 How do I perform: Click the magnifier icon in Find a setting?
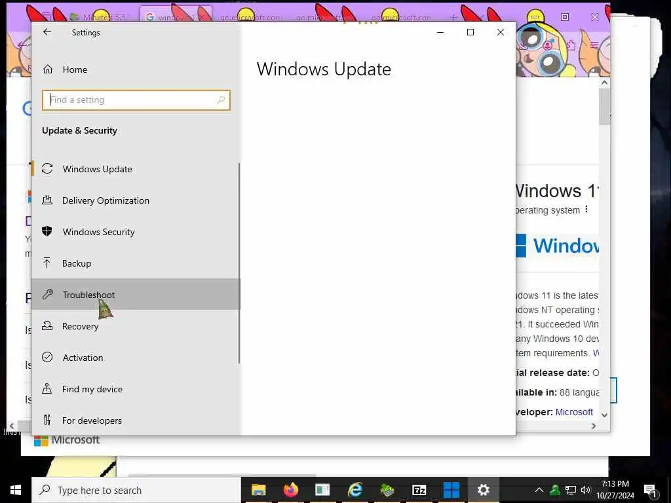coord(221,100)
